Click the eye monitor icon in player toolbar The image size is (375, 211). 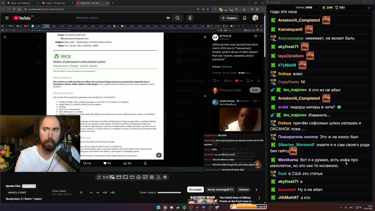112,177
